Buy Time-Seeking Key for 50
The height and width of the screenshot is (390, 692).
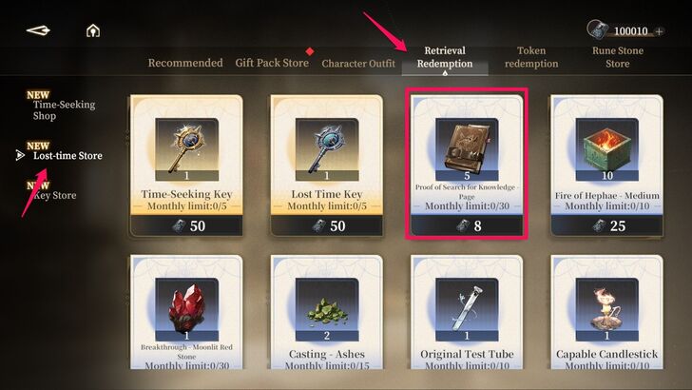click(186, 225)
